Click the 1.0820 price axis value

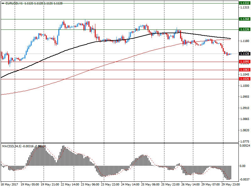[245, 130]
